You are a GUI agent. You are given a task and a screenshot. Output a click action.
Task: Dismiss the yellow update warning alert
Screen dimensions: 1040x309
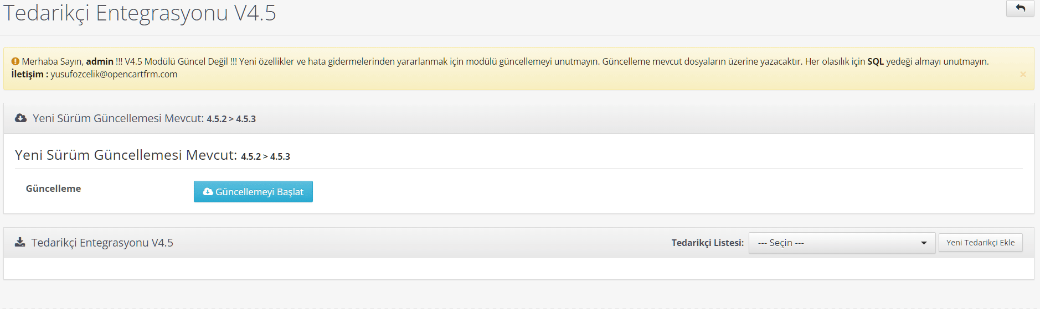(x=1023, y=74)
